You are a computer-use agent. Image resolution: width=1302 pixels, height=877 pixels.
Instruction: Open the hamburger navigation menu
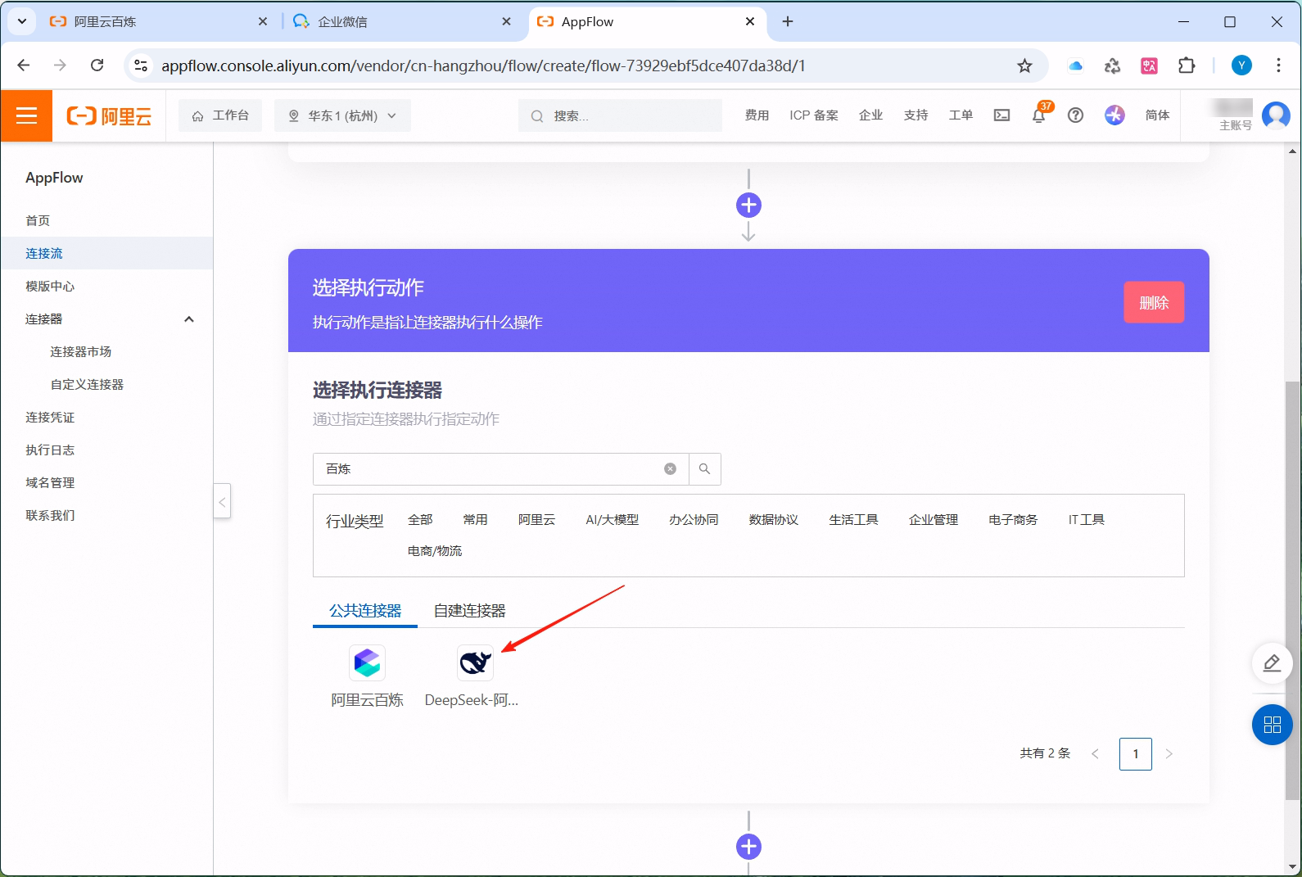pos(27,115)
